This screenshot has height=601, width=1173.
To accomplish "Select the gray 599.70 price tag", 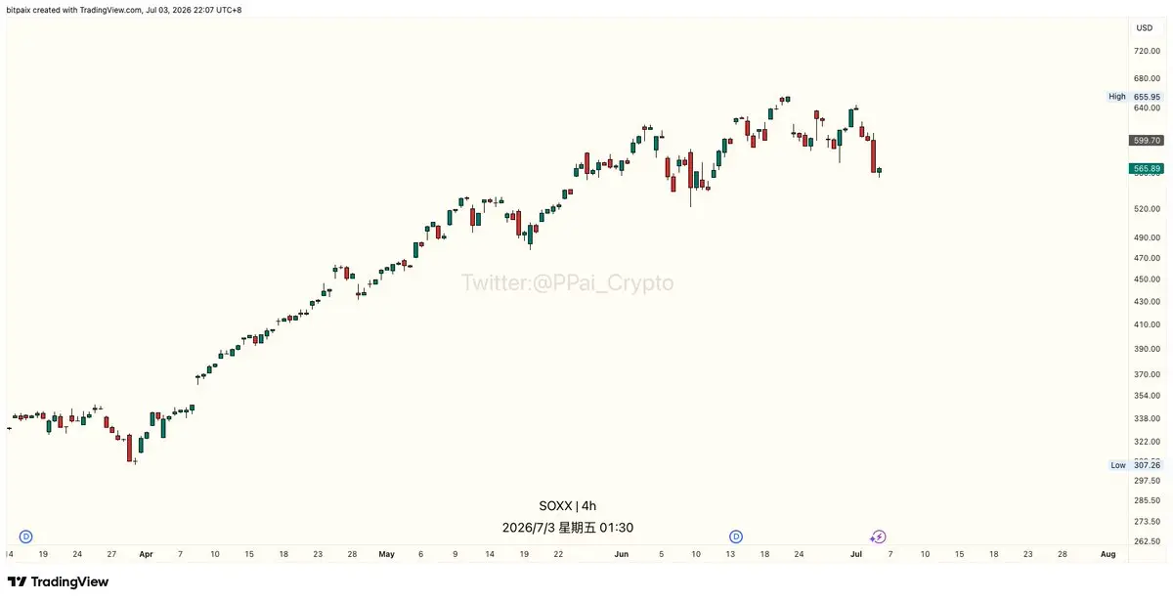I will click(1147, 141).
